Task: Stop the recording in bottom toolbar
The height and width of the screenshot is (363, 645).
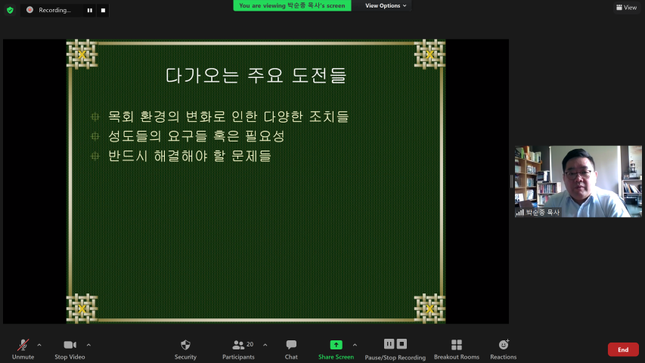Action: point(402,343)
